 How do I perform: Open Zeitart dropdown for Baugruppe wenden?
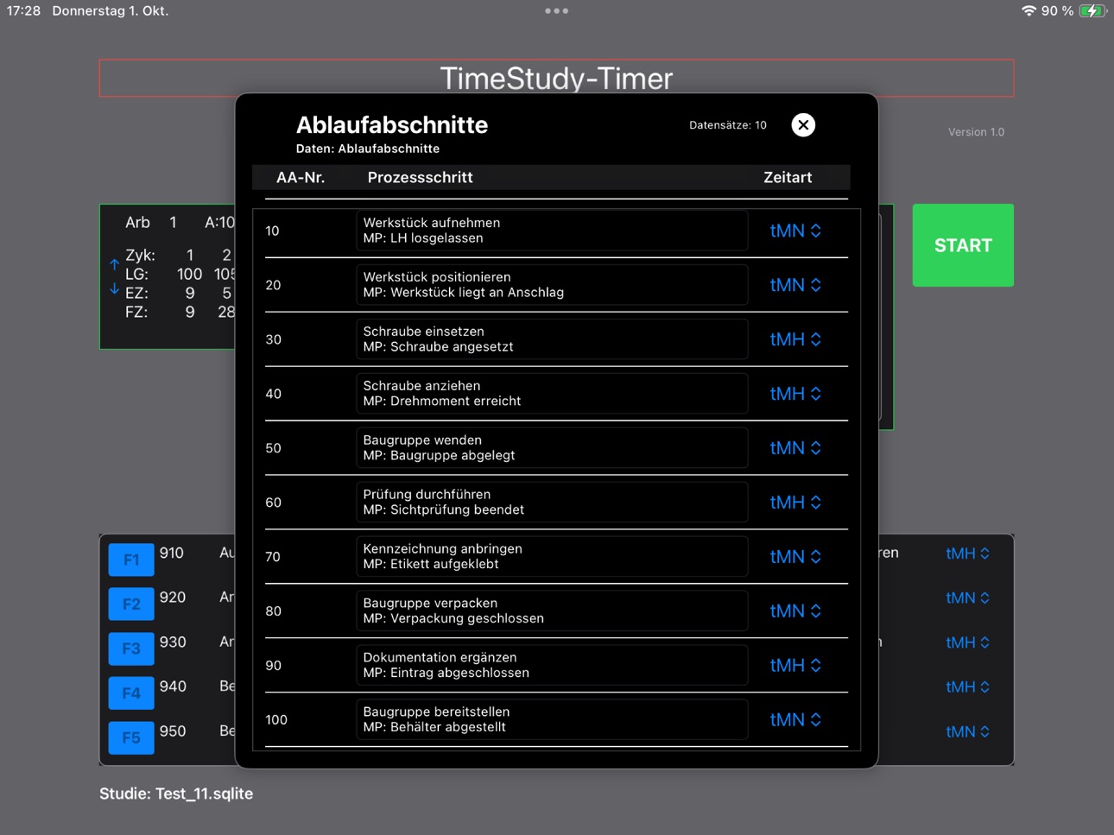(795, 448)
